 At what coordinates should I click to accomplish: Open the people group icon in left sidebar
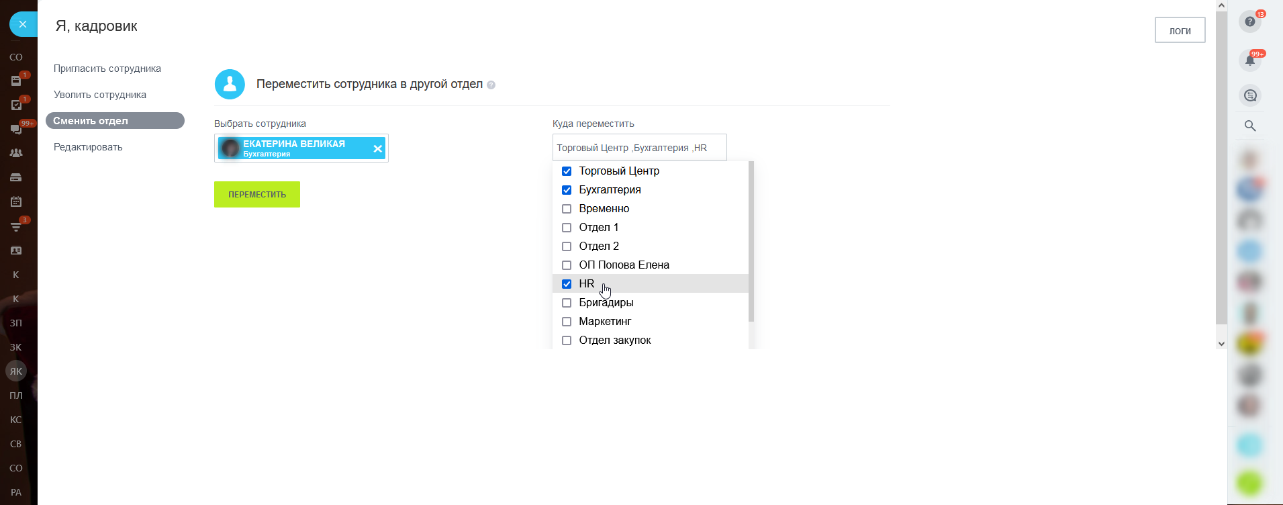point(16,153)
